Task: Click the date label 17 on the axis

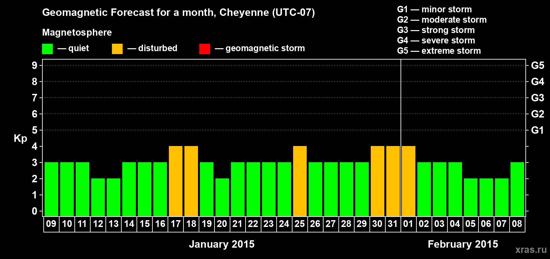Action: (x=176, y=224)
